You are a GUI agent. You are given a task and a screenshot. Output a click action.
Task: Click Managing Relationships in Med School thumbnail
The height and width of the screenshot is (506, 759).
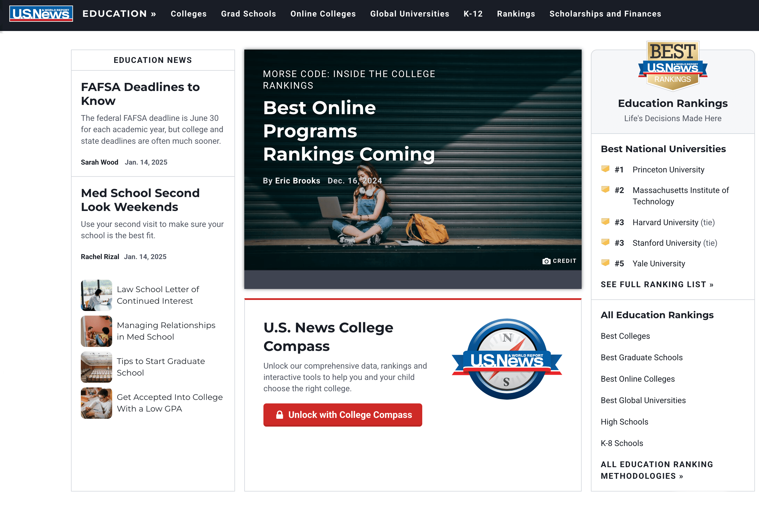tap(97, 331)
